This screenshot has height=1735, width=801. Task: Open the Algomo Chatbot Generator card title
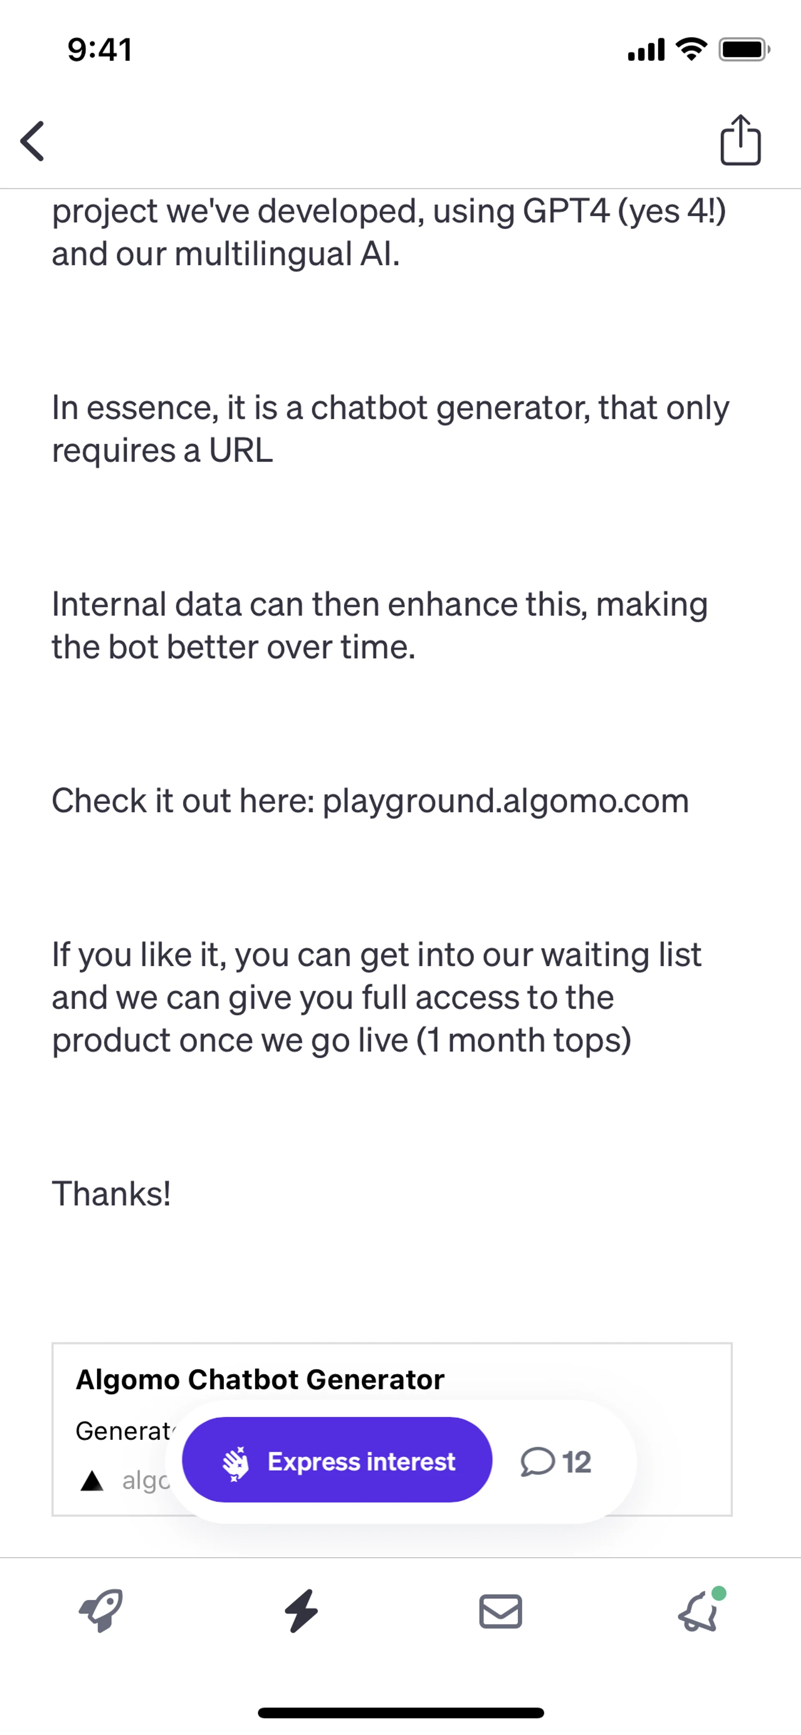coord(260,1379)
